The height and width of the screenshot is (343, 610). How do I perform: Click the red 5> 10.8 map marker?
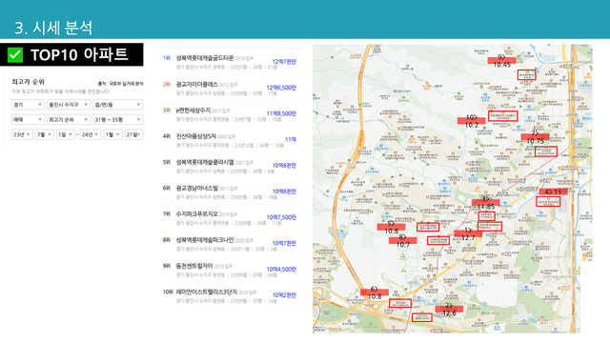click(x=391, y=227)
